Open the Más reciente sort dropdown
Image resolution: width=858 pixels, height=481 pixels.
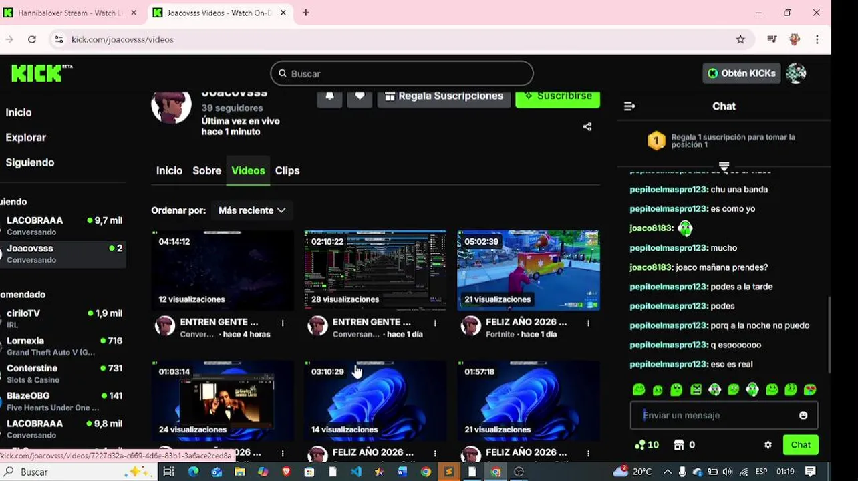point(252,210)
